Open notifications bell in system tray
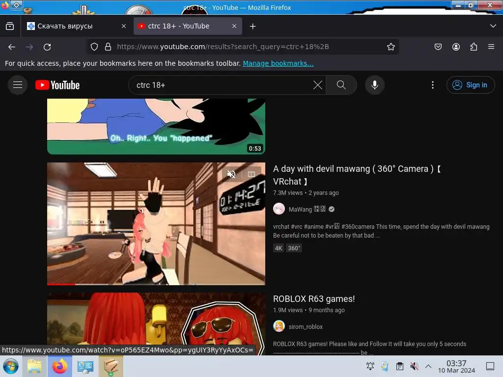503x377 pixels. coord(370,366)
